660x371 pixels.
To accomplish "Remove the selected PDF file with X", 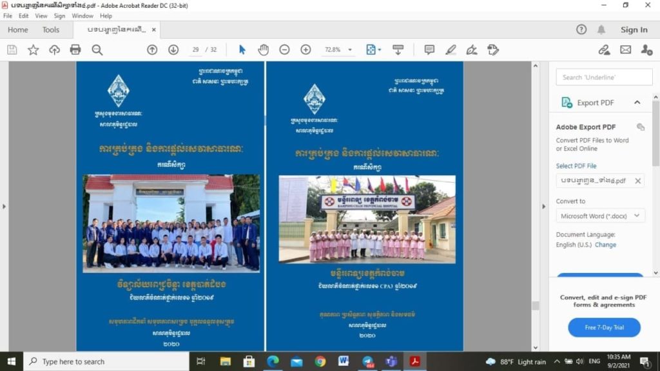I will pyautogui.click(x=637, y=181).
